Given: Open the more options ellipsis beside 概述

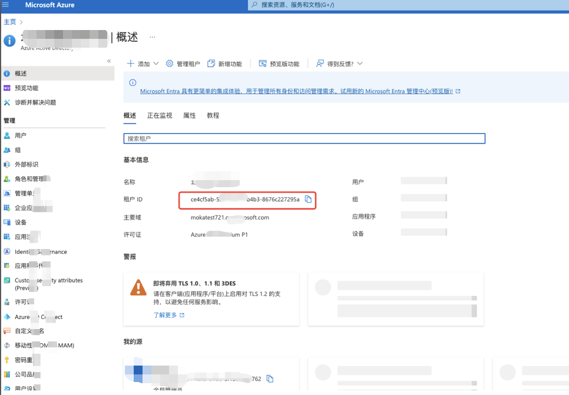Looking at the screenshot, I should pyautogui.click(x=153, y=37).
